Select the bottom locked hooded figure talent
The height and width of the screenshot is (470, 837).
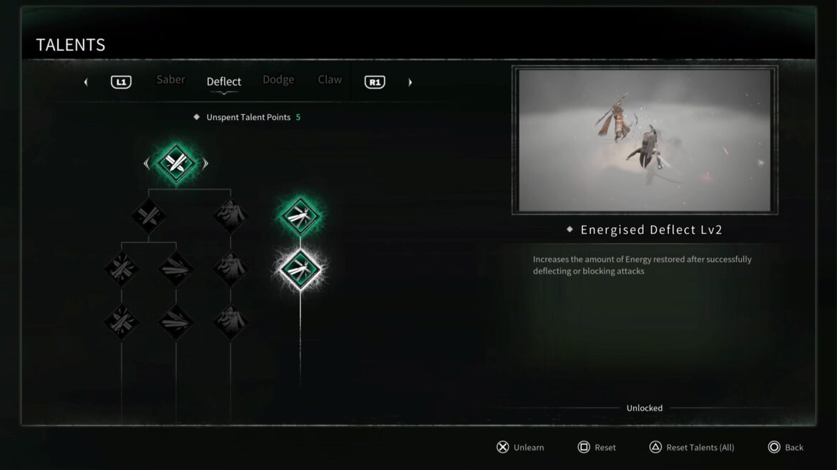(230, 322)
